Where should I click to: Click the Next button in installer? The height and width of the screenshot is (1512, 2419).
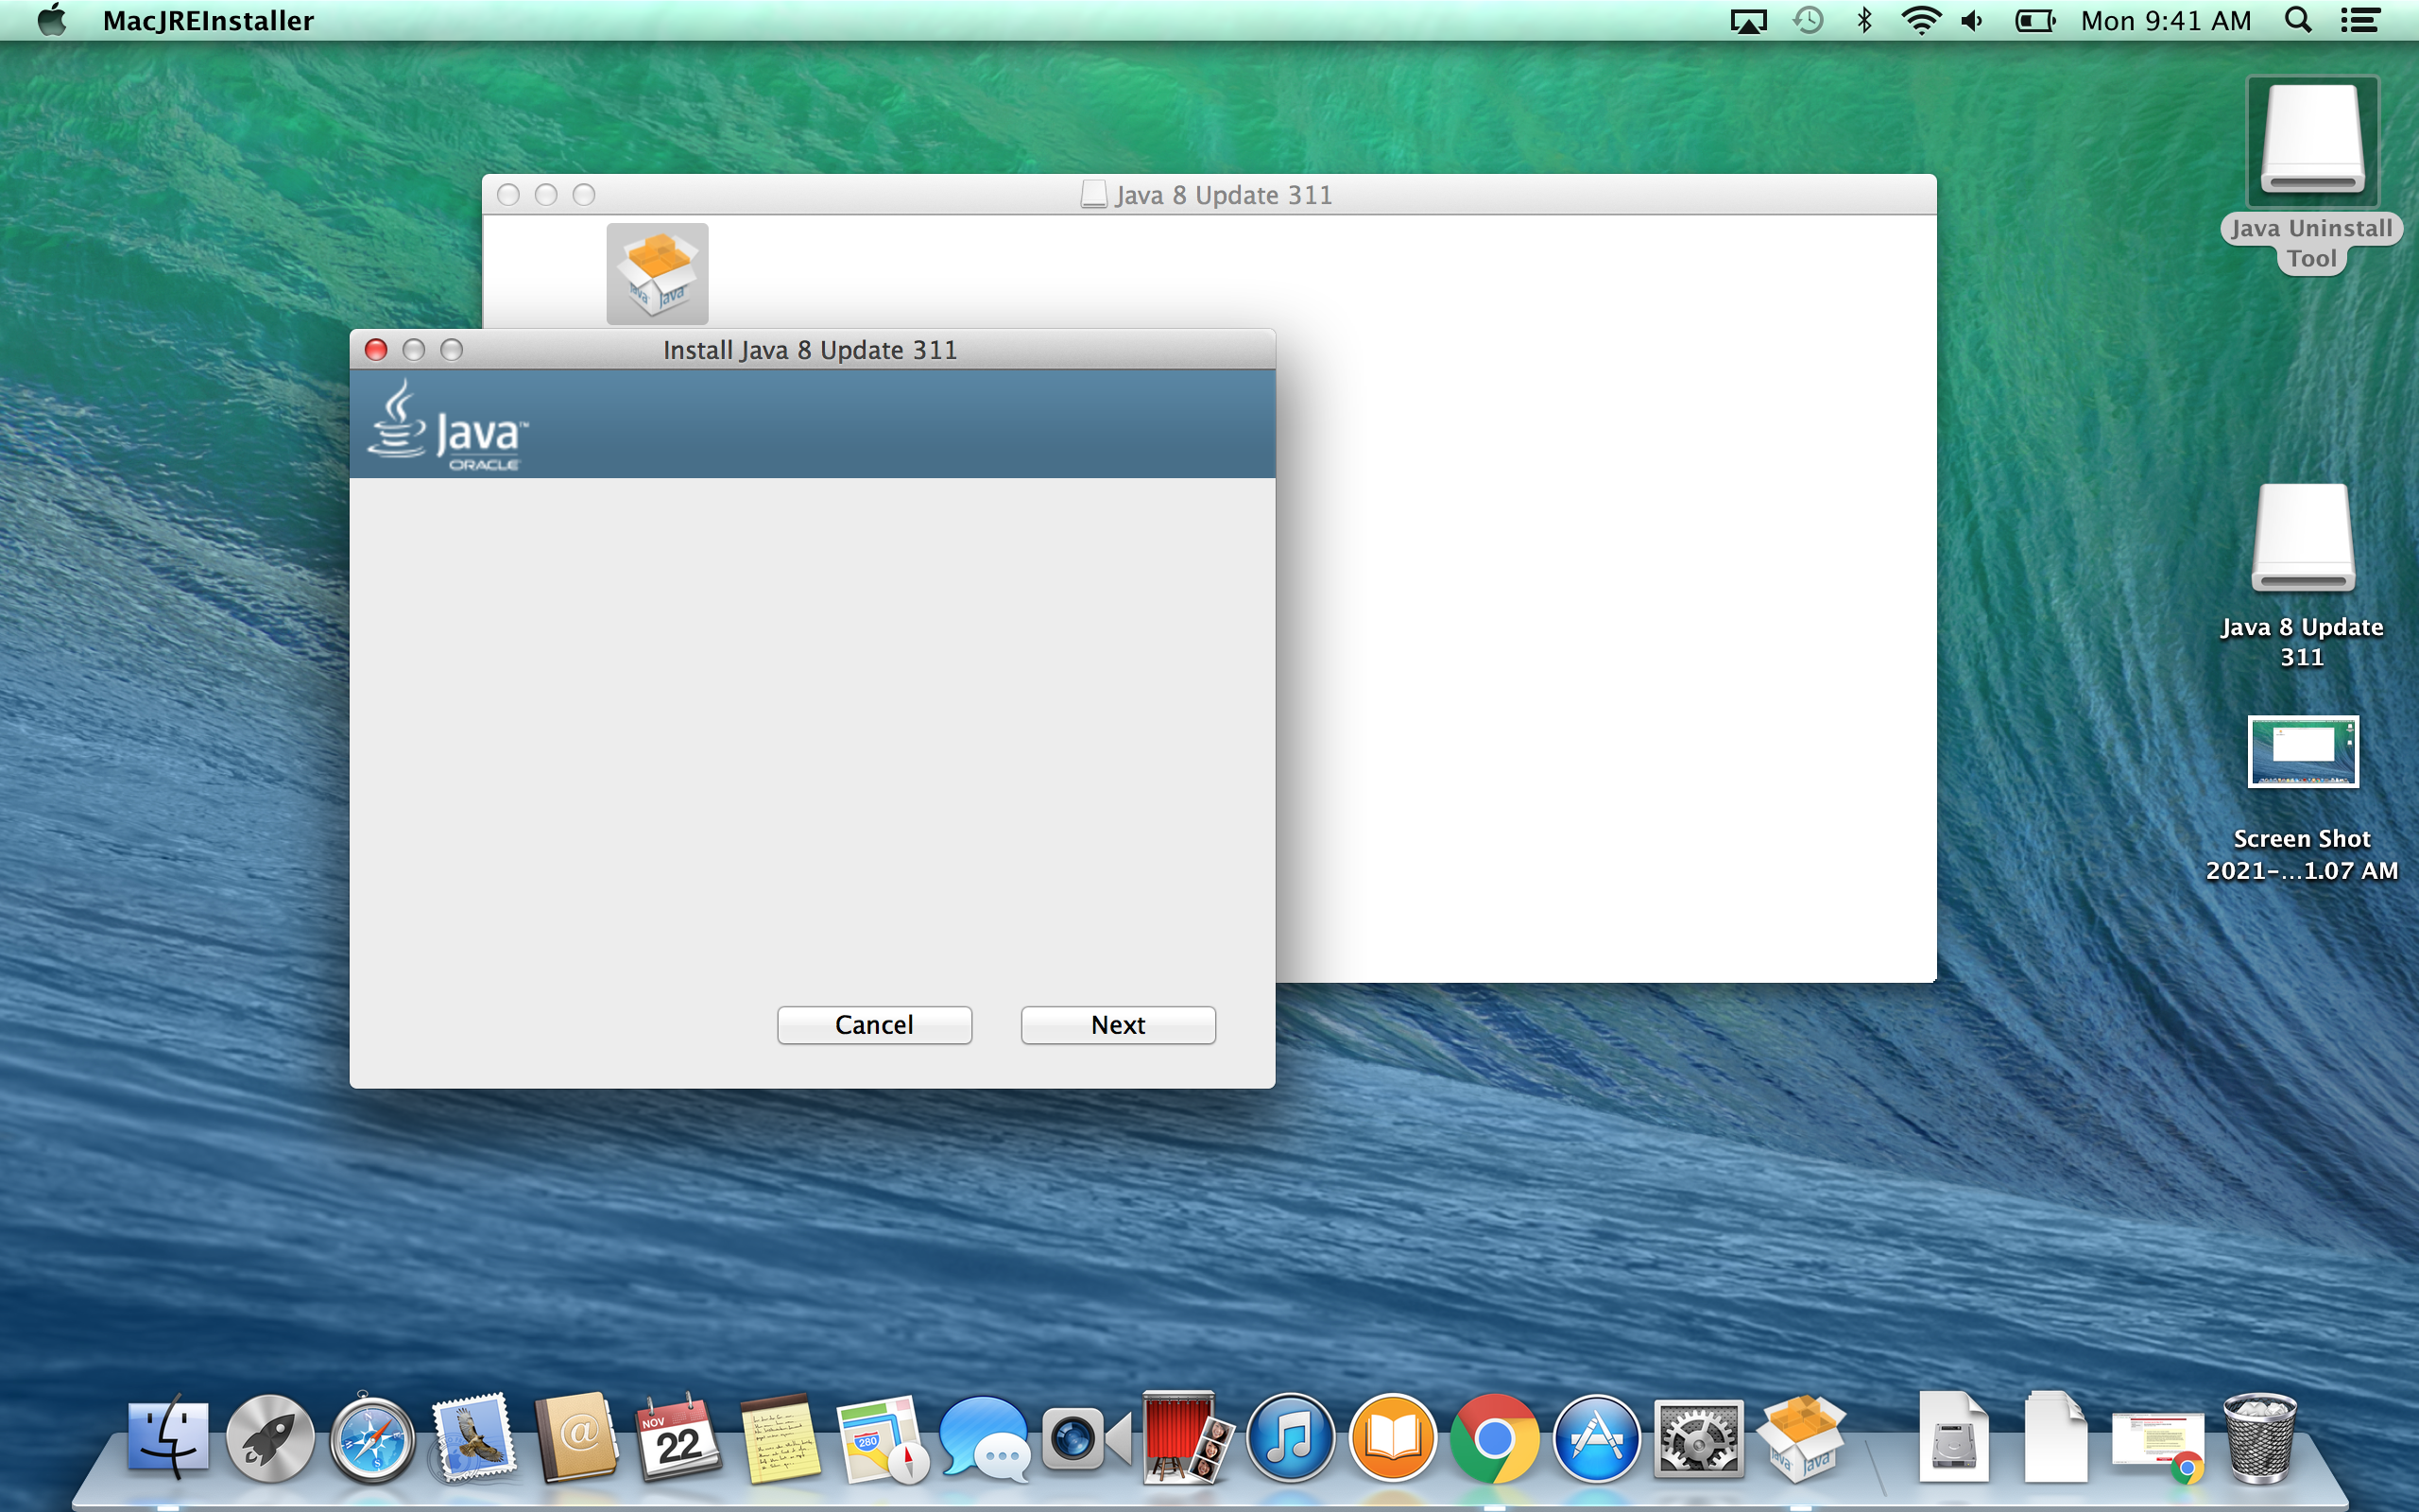tap(1118, 1025)
